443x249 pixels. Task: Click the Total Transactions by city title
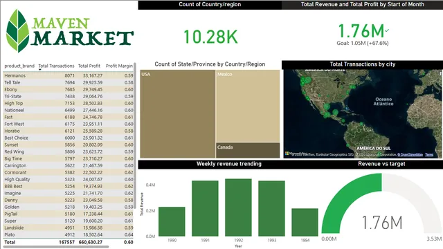coord(363,64)
